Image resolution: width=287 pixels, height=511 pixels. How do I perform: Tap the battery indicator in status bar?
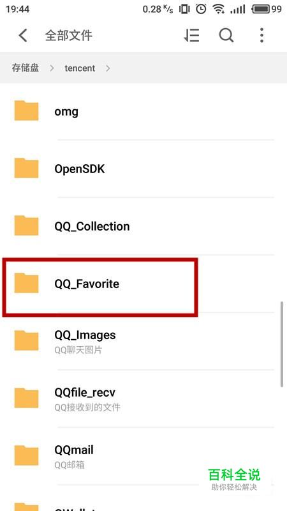pos(261,9)
